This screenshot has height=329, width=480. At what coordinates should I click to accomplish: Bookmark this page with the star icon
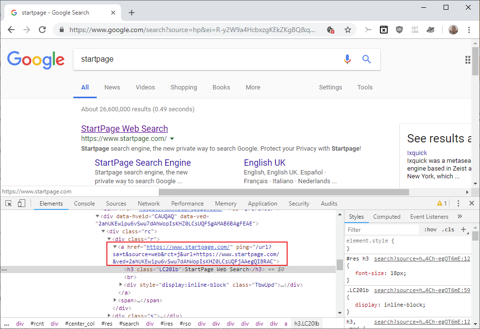(348, 30)
